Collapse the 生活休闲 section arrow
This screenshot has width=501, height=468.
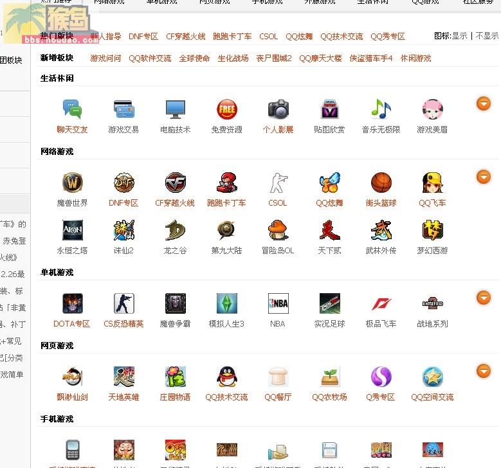(484, 104)
